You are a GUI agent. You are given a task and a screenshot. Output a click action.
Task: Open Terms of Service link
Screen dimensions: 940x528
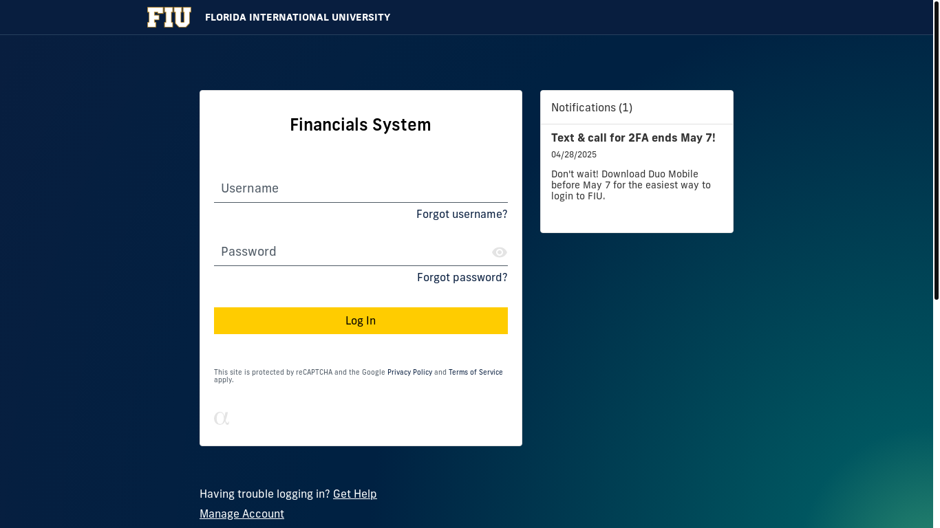(476, 372)
